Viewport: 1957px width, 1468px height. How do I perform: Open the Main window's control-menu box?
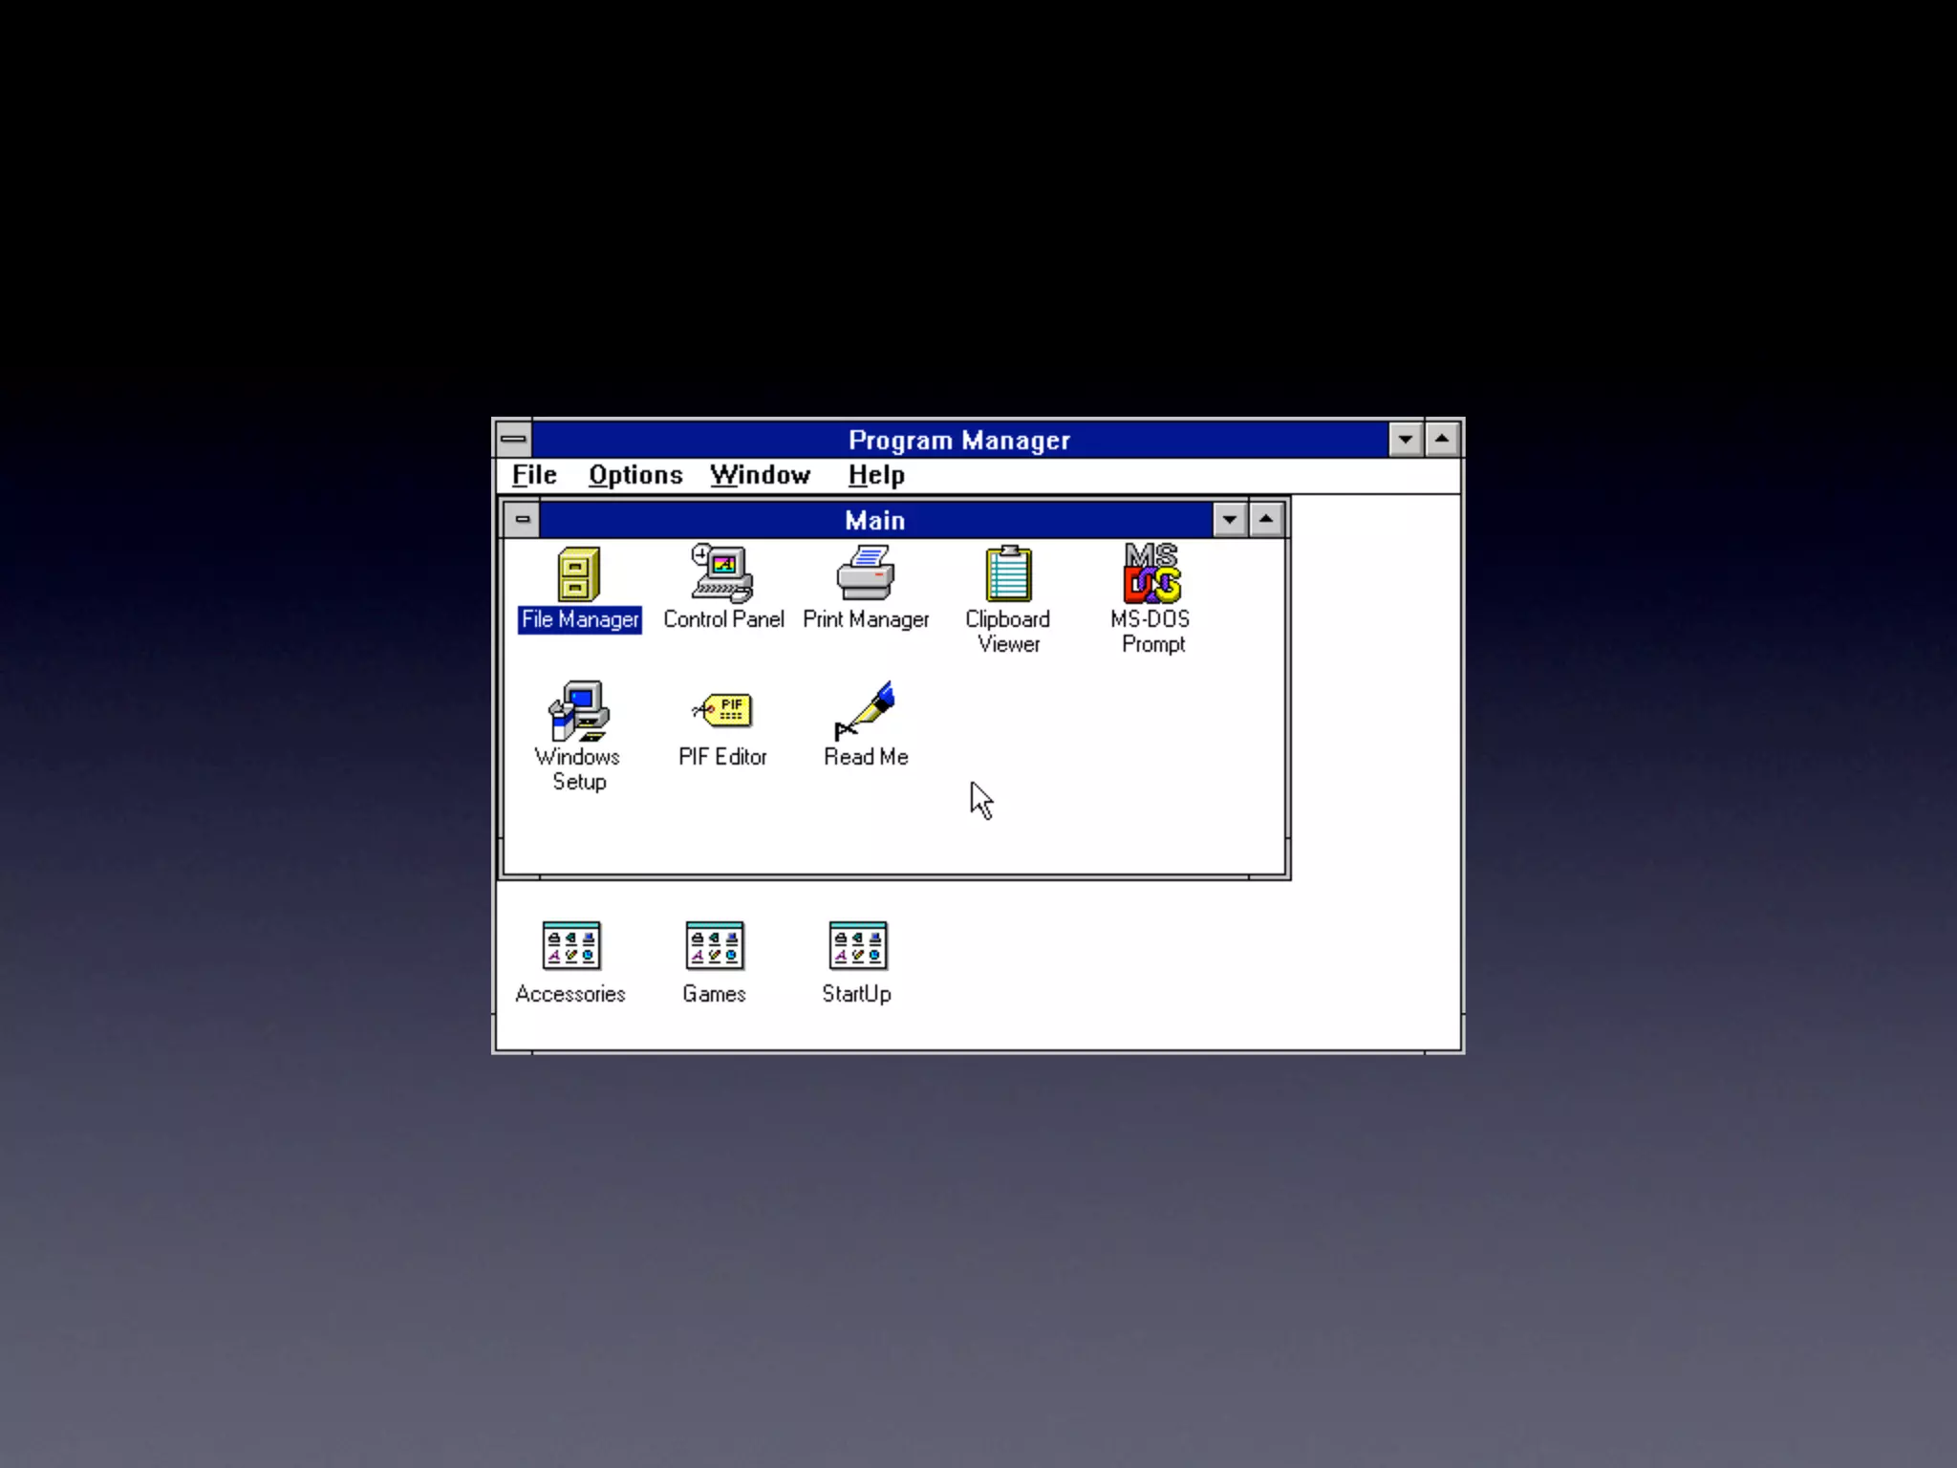click(x=522, y=520)
